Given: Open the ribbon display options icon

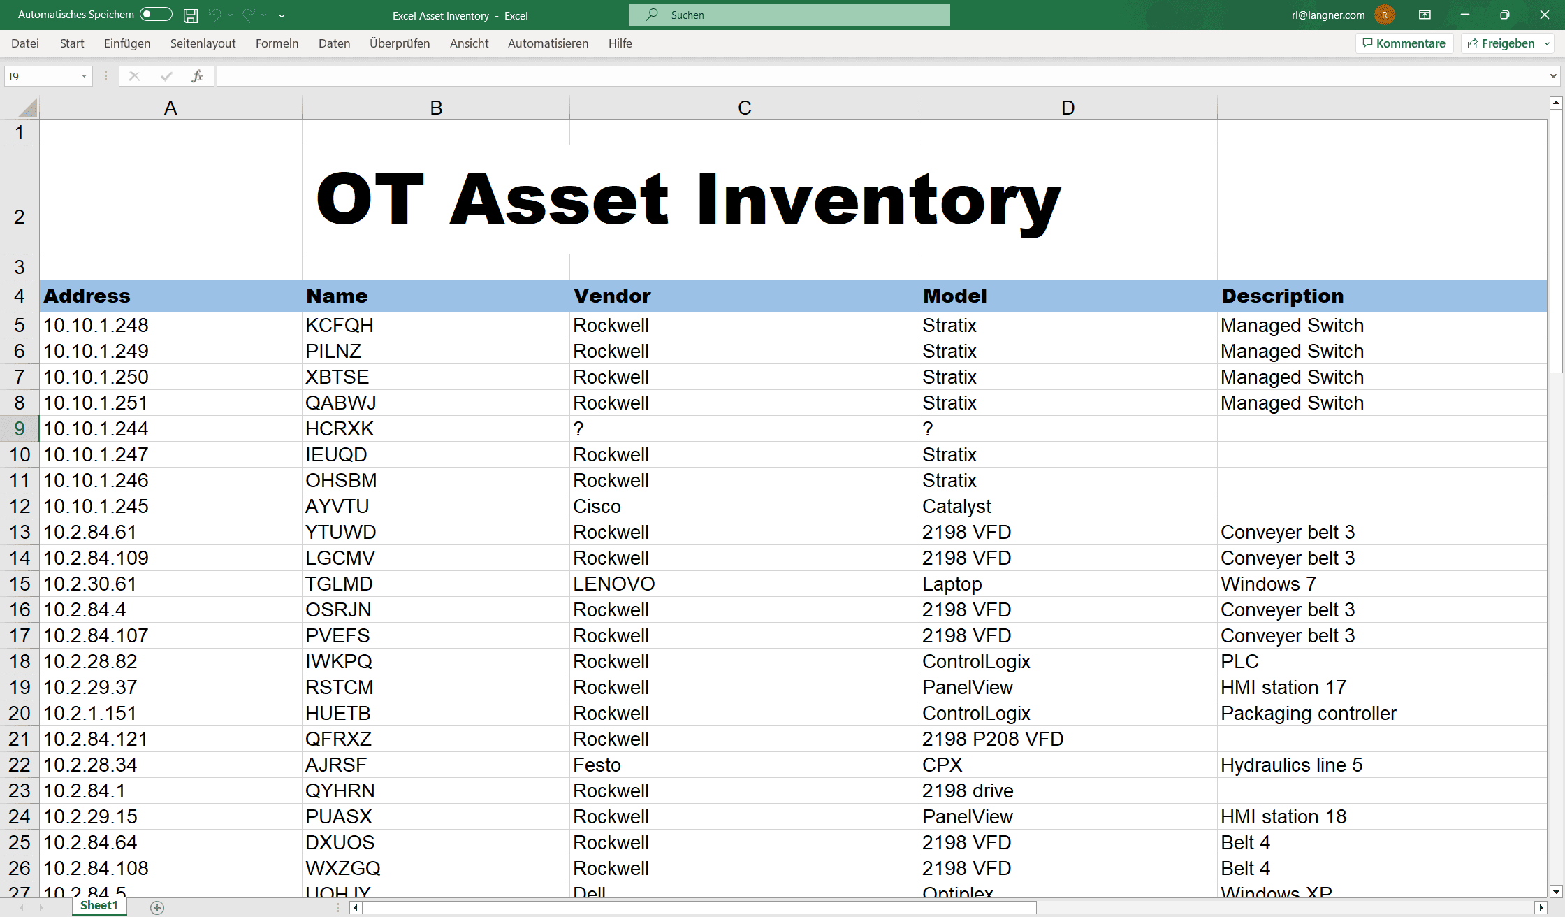Looking at the screenshot, I should tap(1425, 15).
